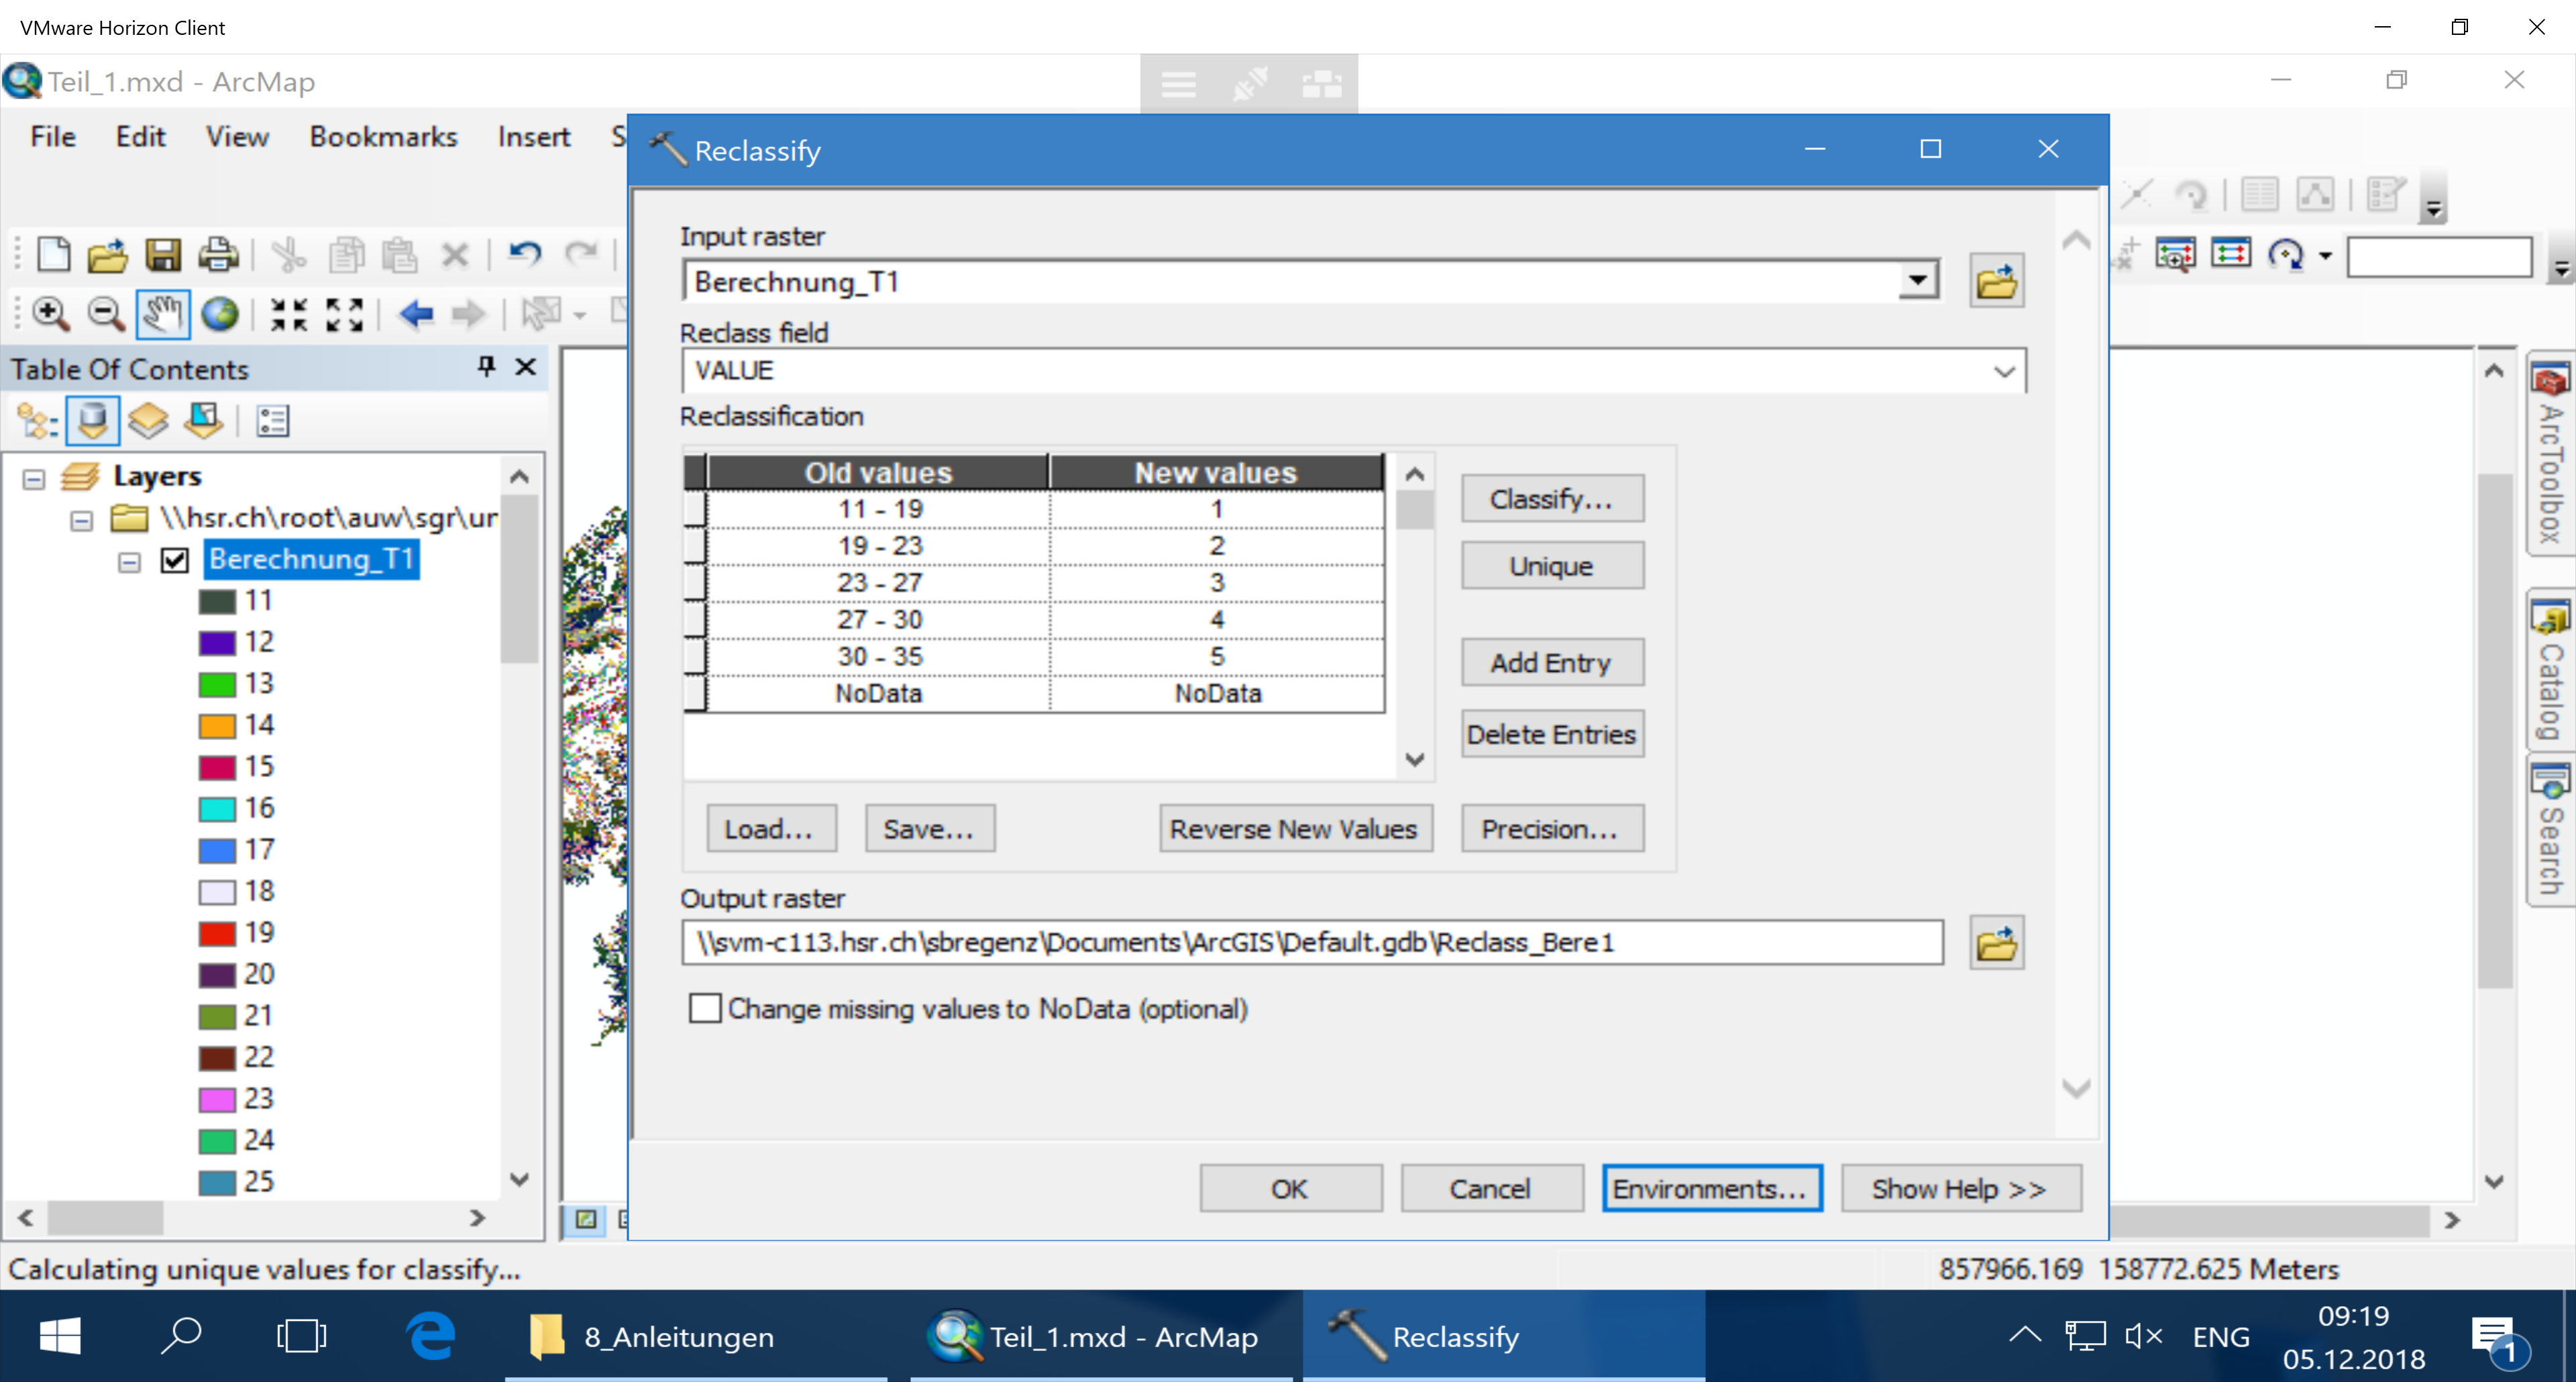
Task: Open the Bookmarks menu
Action: (x=383, y=137)
